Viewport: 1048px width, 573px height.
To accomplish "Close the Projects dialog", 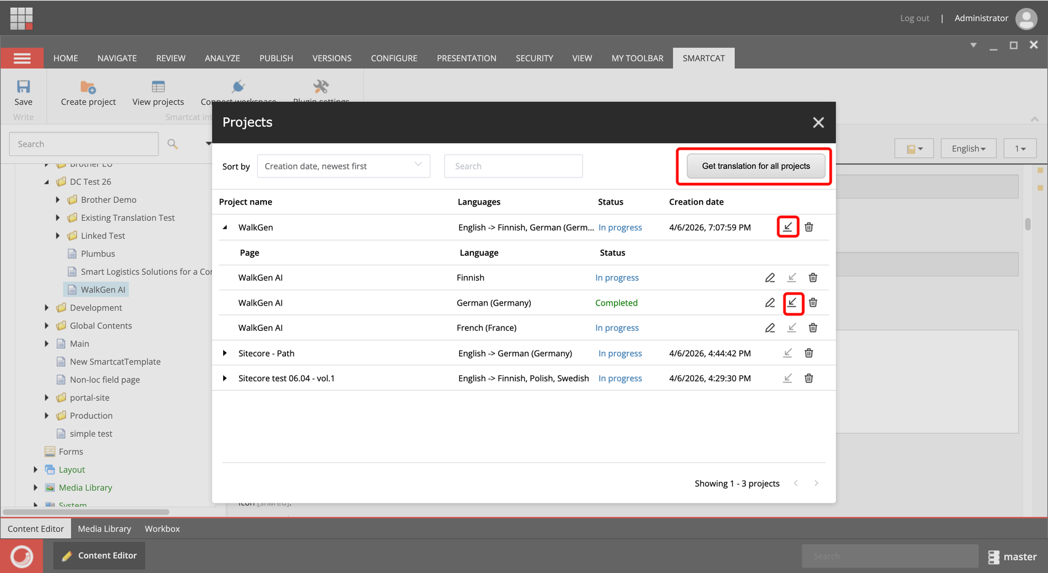I will point(818,123).
